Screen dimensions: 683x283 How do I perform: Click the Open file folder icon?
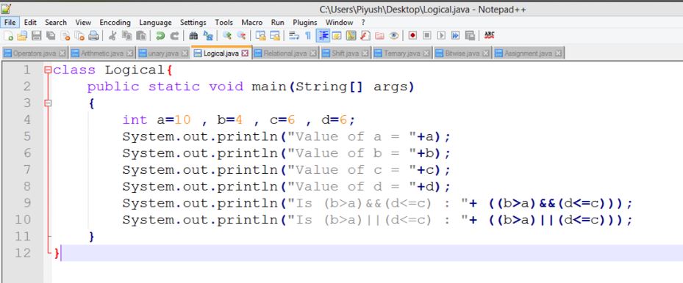pos(22,36)
